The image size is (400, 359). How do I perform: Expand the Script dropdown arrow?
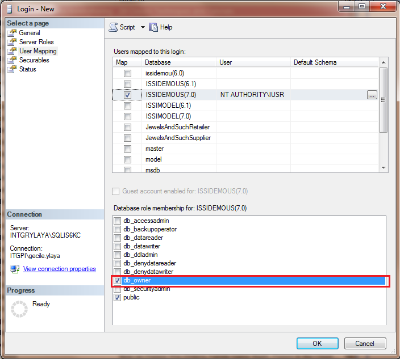tap(143, 27)
